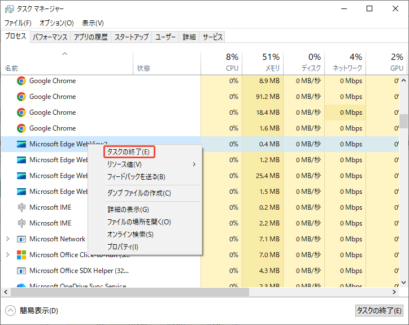This screenshot has width=409, height=325.
Task: Click the 簡易表示(D) label
Action: click(39, 311)
